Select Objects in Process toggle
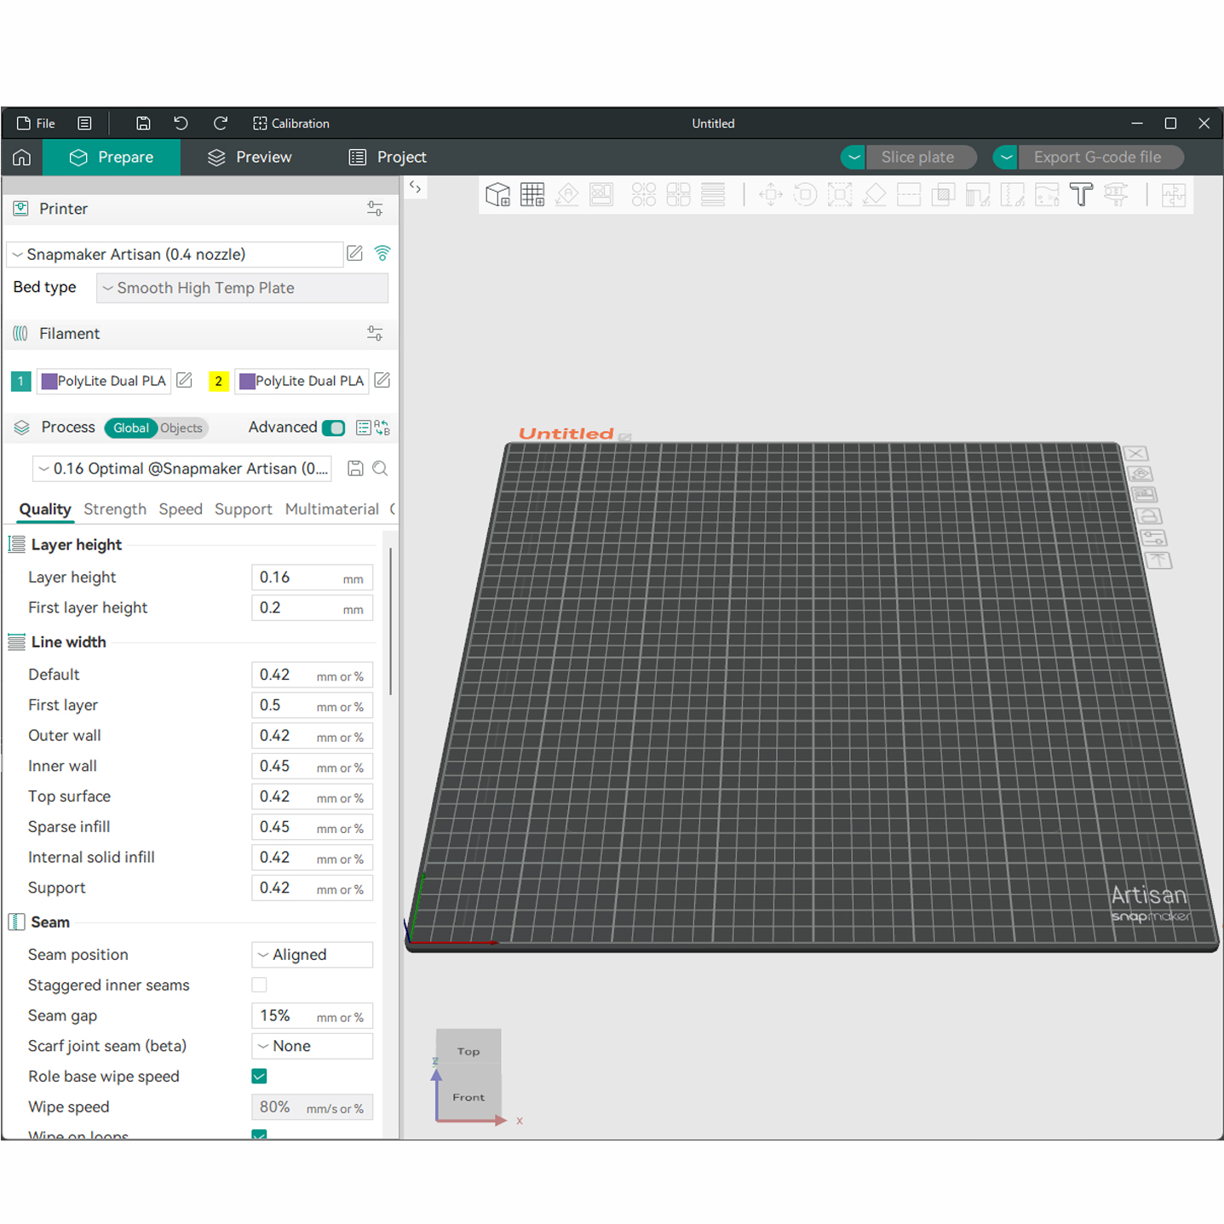The image size is (1224, 1224). point(181,428)
